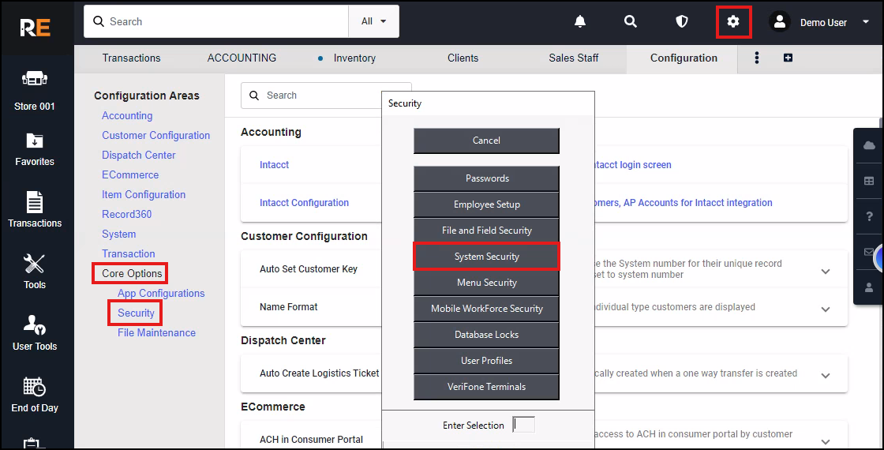Choose System Security in the Security menu
This screenshot has width=884, height=450.
(x=486, y=257)
